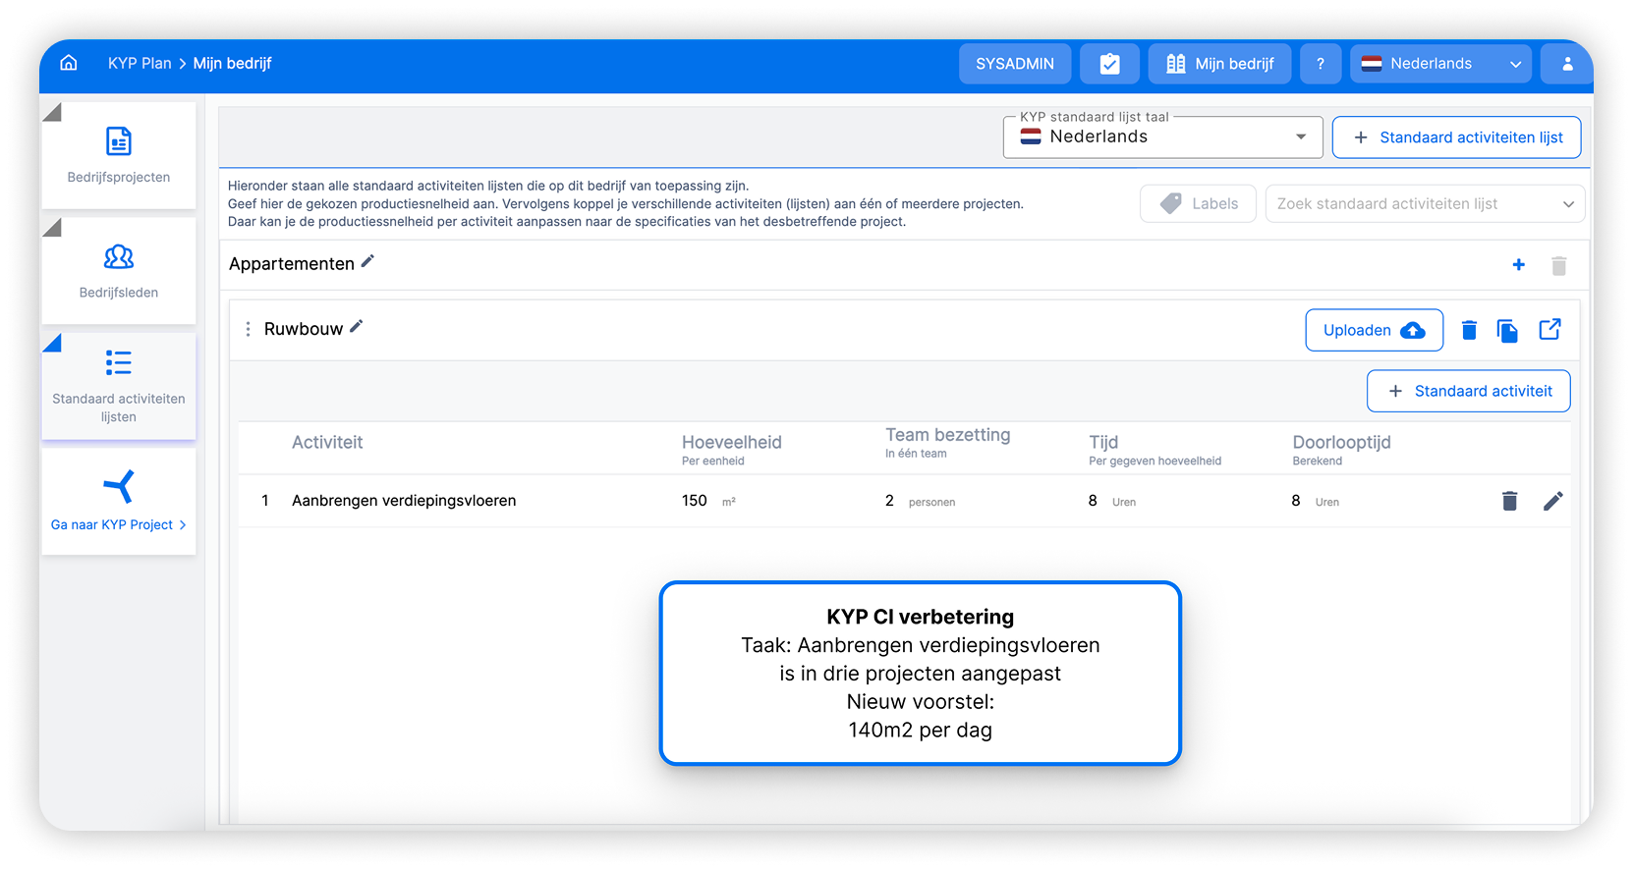Click the drag handle dots beside Ruwbouw

[248, 329]
